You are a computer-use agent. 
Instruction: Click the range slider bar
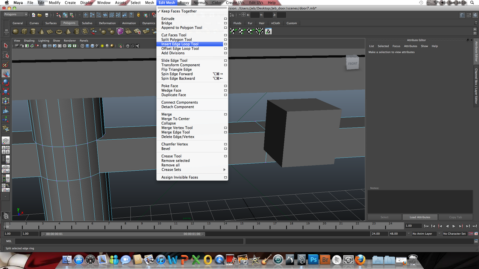tap(123, 234)
